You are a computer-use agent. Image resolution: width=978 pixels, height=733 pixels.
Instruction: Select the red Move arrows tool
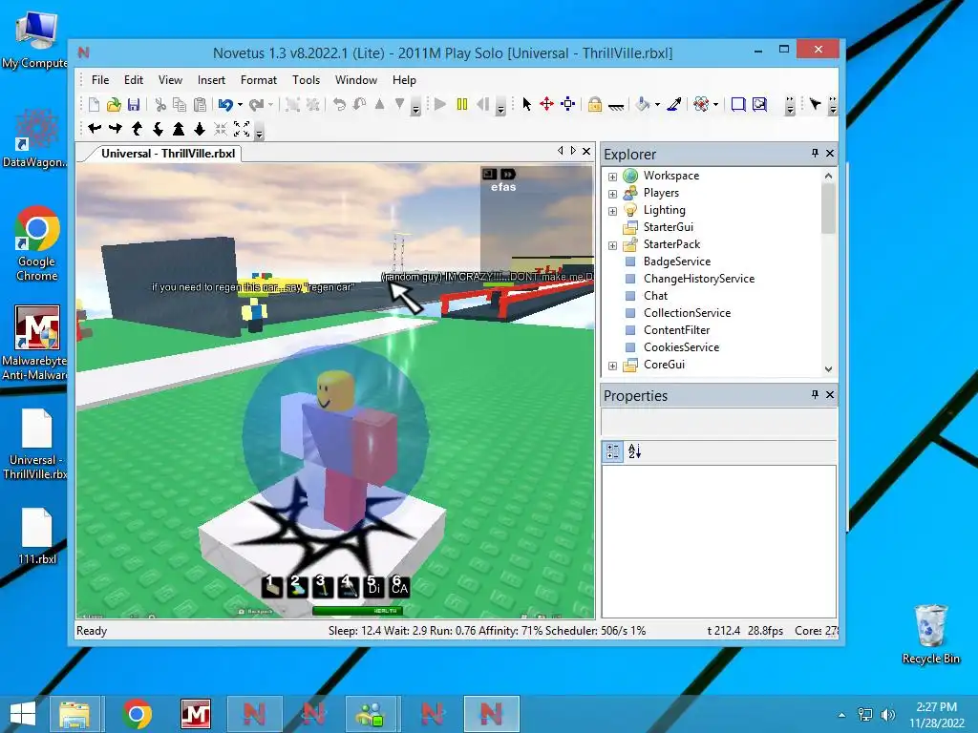pyautogui.click(x=547, y=104)
